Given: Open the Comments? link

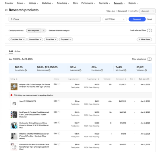Looking at the screenshot, I should pos(122,11).
